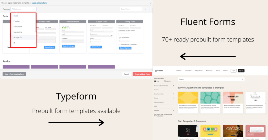The width and height of the screenshot is (268, 140).
Task: Select the Remote Working sidebar category
Action: point(159,102)
